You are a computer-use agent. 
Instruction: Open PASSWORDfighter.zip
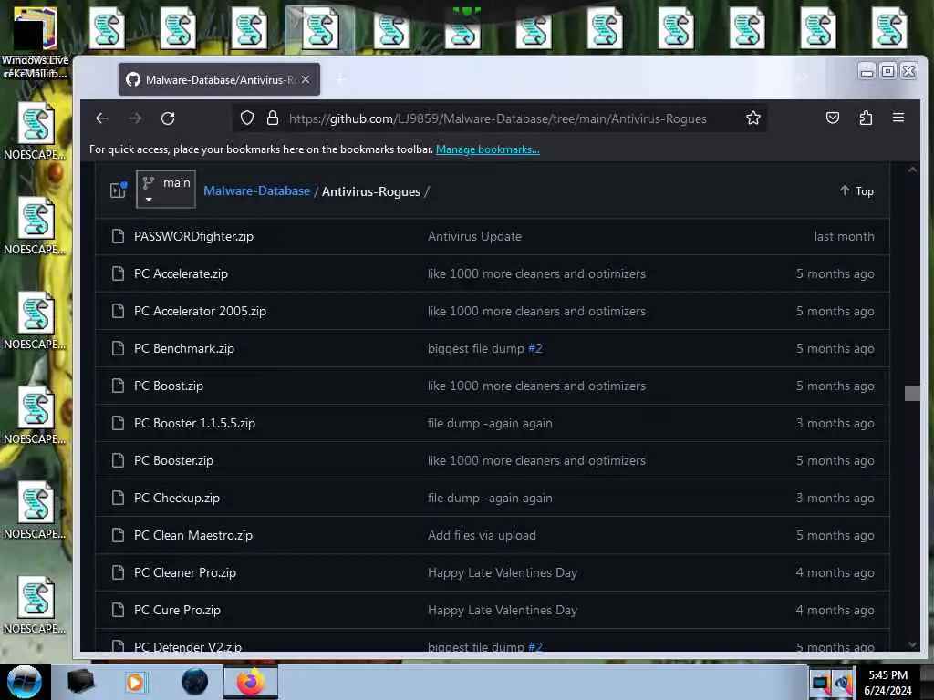click(x=193, y=236)
